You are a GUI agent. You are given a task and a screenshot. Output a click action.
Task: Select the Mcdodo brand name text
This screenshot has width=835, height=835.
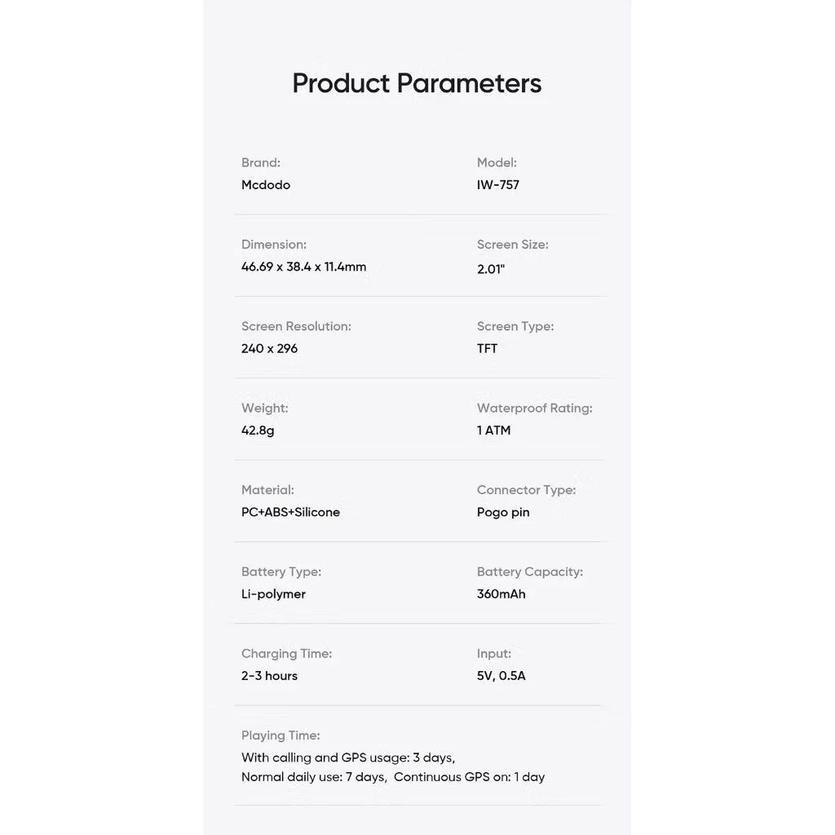coord(266,185)
